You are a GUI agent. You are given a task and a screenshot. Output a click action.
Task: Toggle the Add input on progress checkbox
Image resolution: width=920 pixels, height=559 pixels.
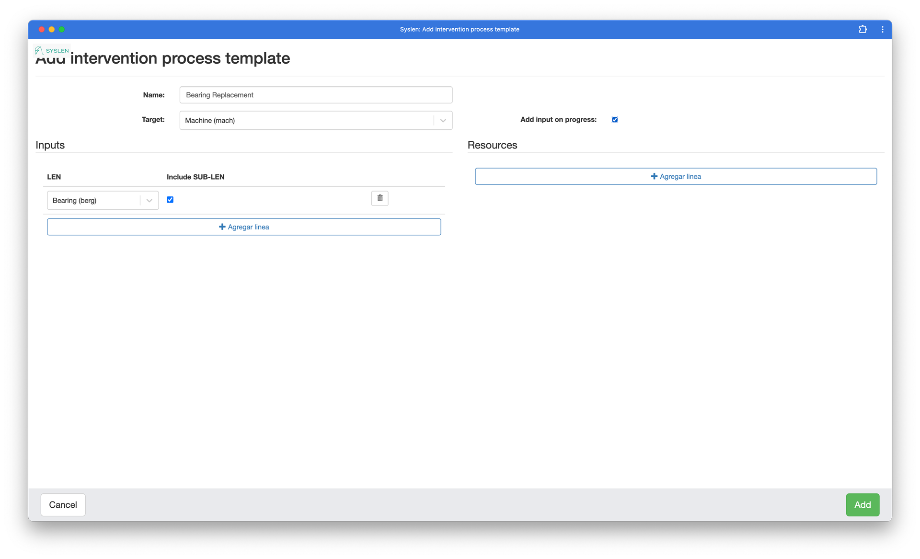(615, 120)
